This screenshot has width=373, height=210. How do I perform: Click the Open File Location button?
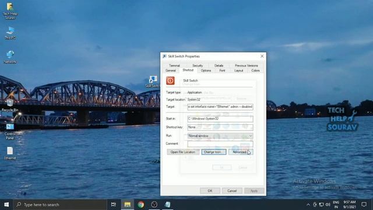click(183, 152)
